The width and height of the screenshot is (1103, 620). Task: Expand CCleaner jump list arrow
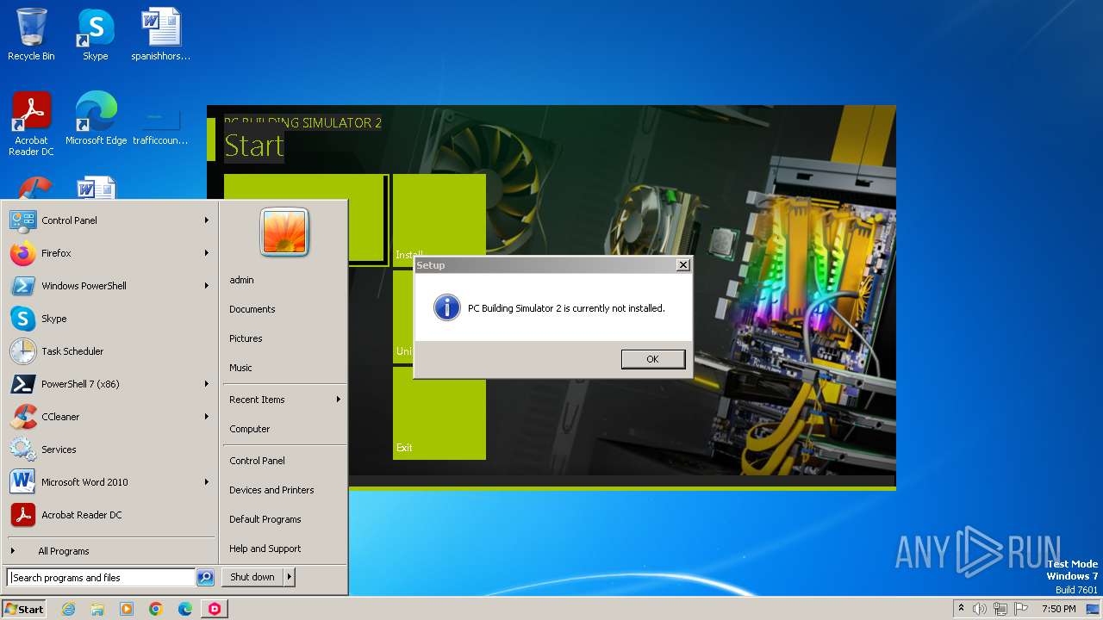pyautogui.click(x=207, y=417)
